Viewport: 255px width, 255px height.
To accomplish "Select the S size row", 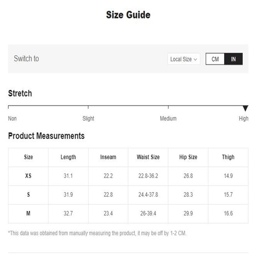I will 128,195.
